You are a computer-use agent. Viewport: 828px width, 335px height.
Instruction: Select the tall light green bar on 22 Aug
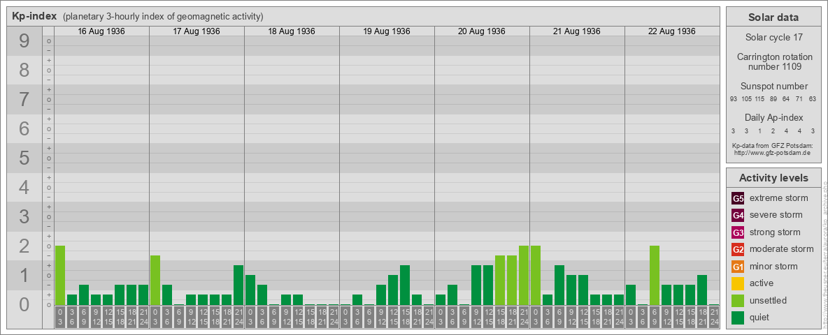click(x=655, y=275)
